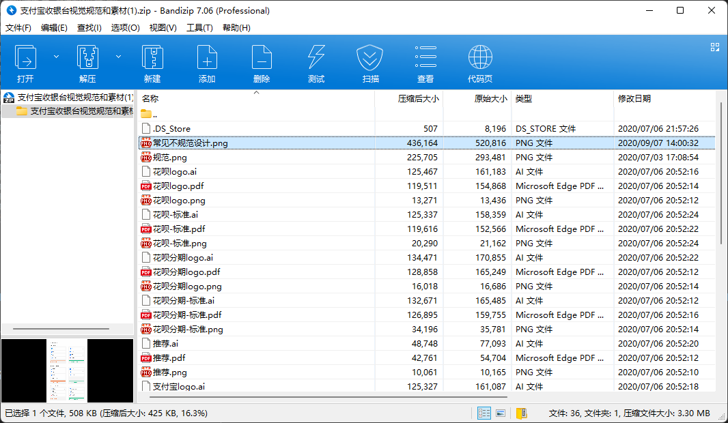Expand the dropdown arrow next to 打开

point(56,57)
